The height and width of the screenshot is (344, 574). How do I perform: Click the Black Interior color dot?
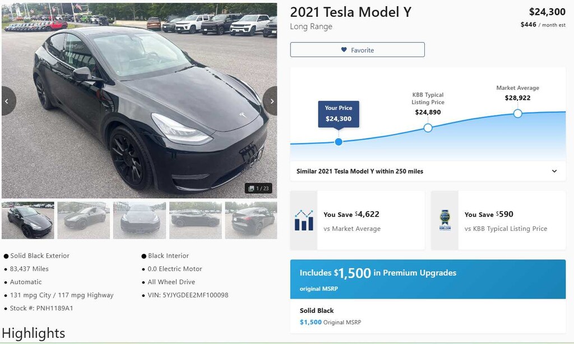coord(144,256)
